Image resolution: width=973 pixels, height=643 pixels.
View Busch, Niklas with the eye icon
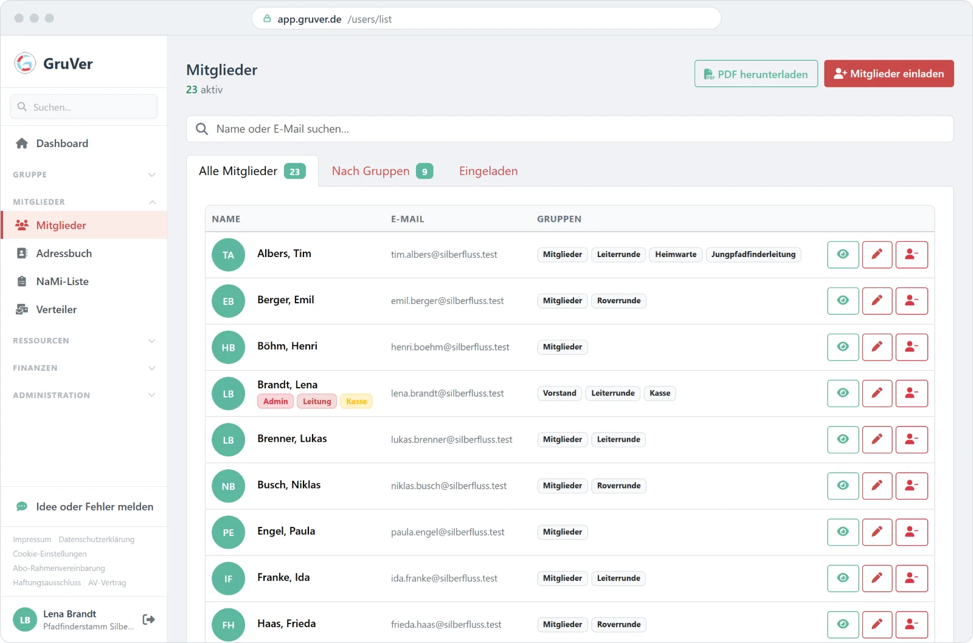(x=843, y=486)
